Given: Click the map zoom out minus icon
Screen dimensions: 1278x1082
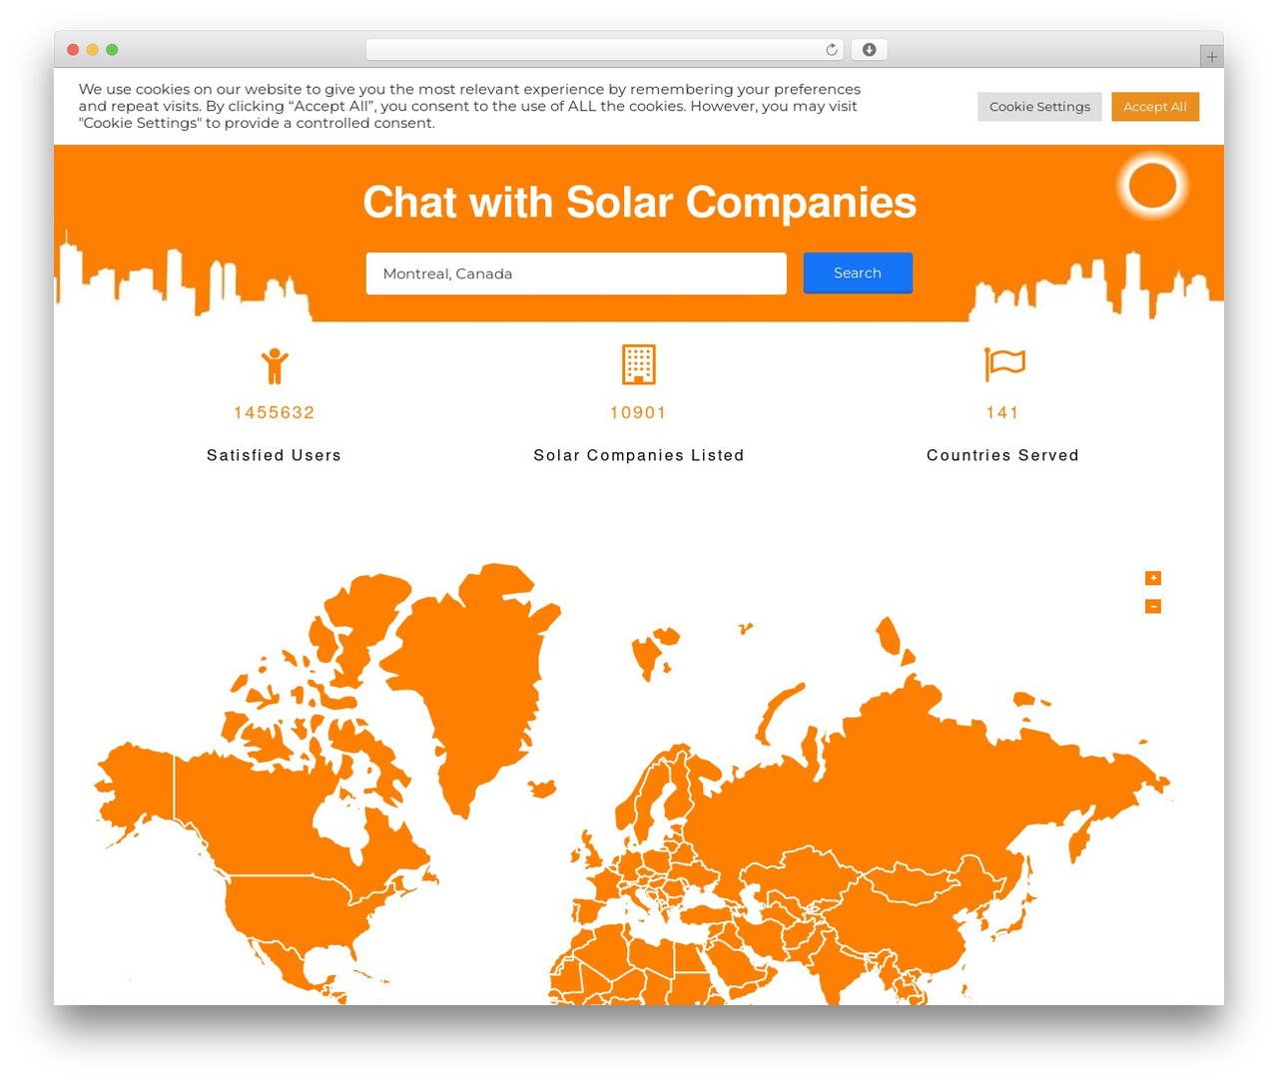Looking at the screenshot, I should pos(1153,606).
